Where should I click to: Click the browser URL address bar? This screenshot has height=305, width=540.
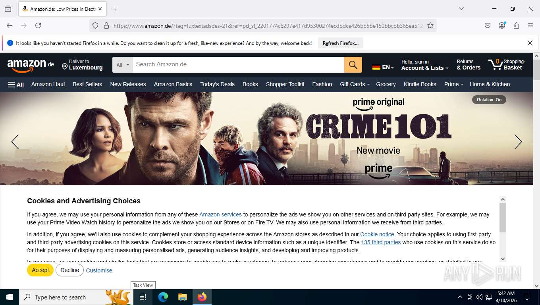[x=268, y=25]
